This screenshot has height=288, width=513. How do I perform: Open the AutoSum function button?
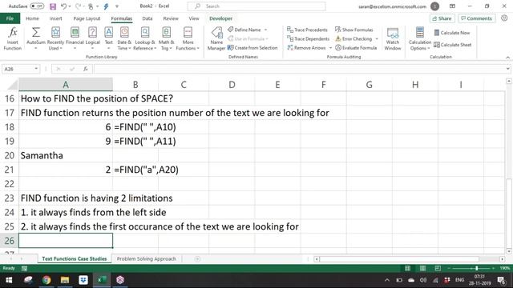click(35, 38)
